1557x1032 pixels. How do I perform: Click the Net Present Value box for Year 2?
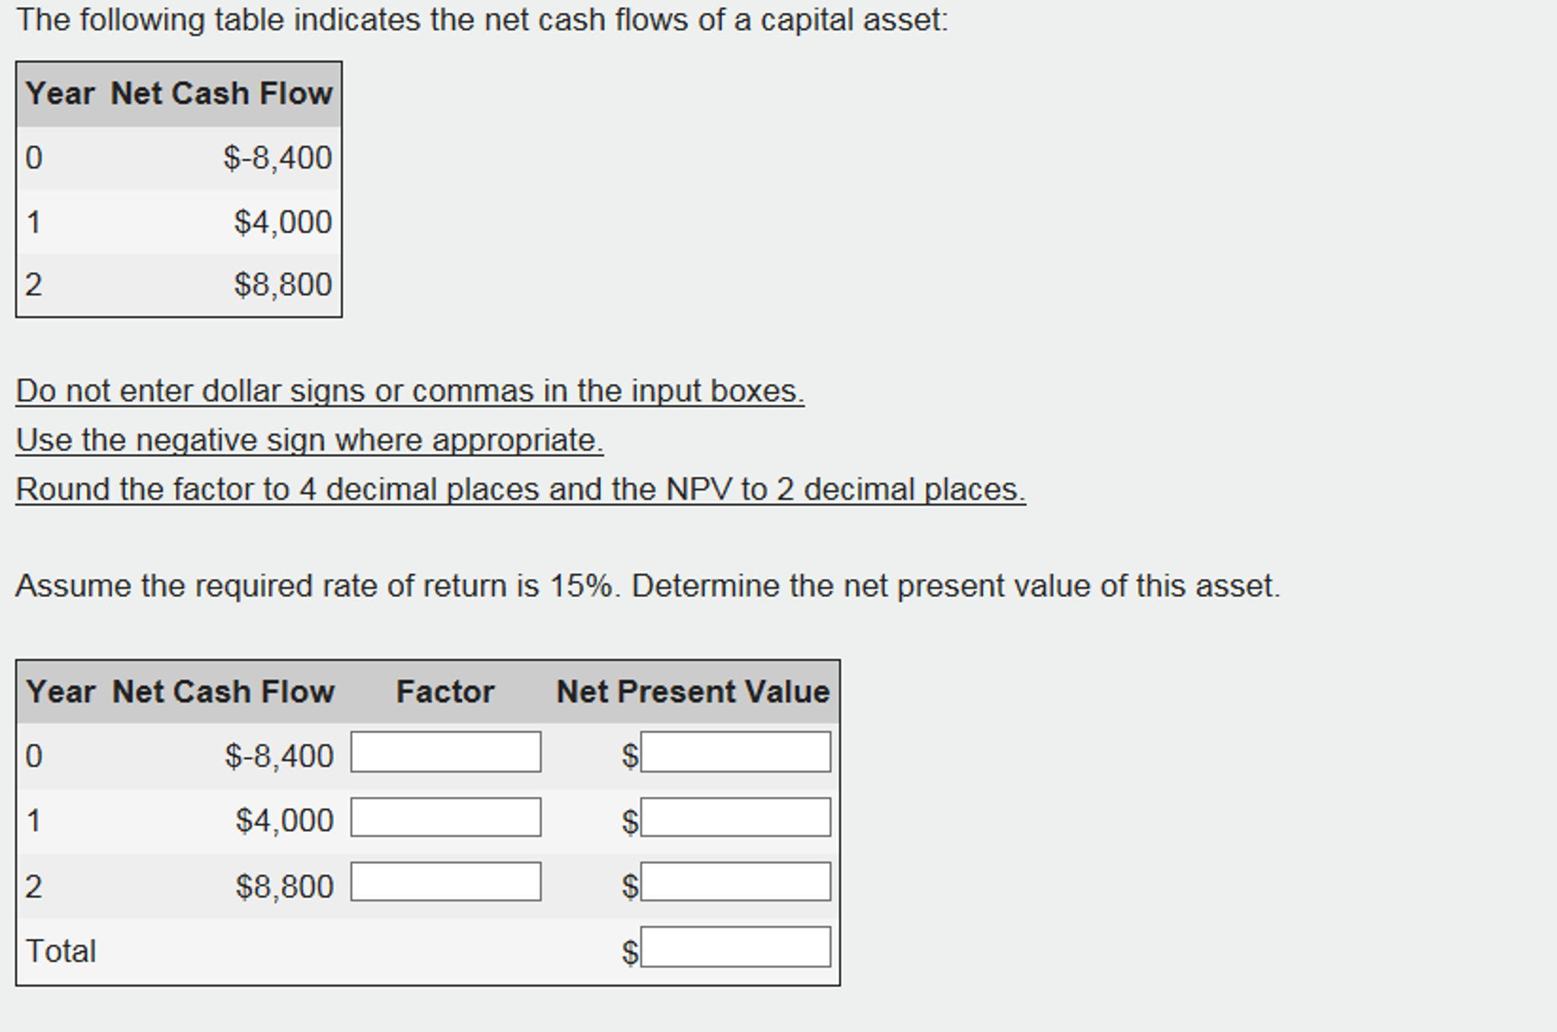coord(735,883)
